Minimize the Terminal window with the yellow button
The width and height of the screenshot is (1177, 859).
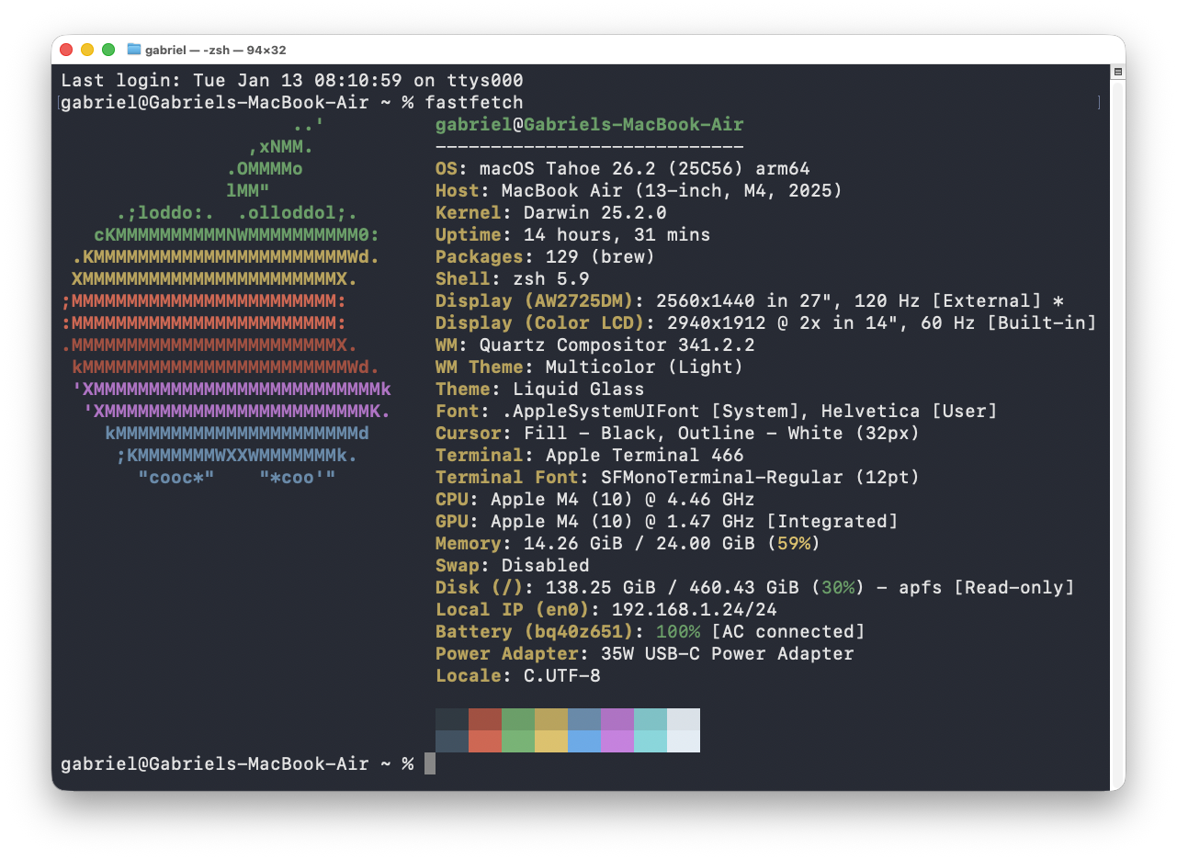click(87, 50)
